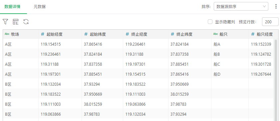The image size is (280, 121).
Task: Open the three-dot more options menu
Action: point(276,7)
